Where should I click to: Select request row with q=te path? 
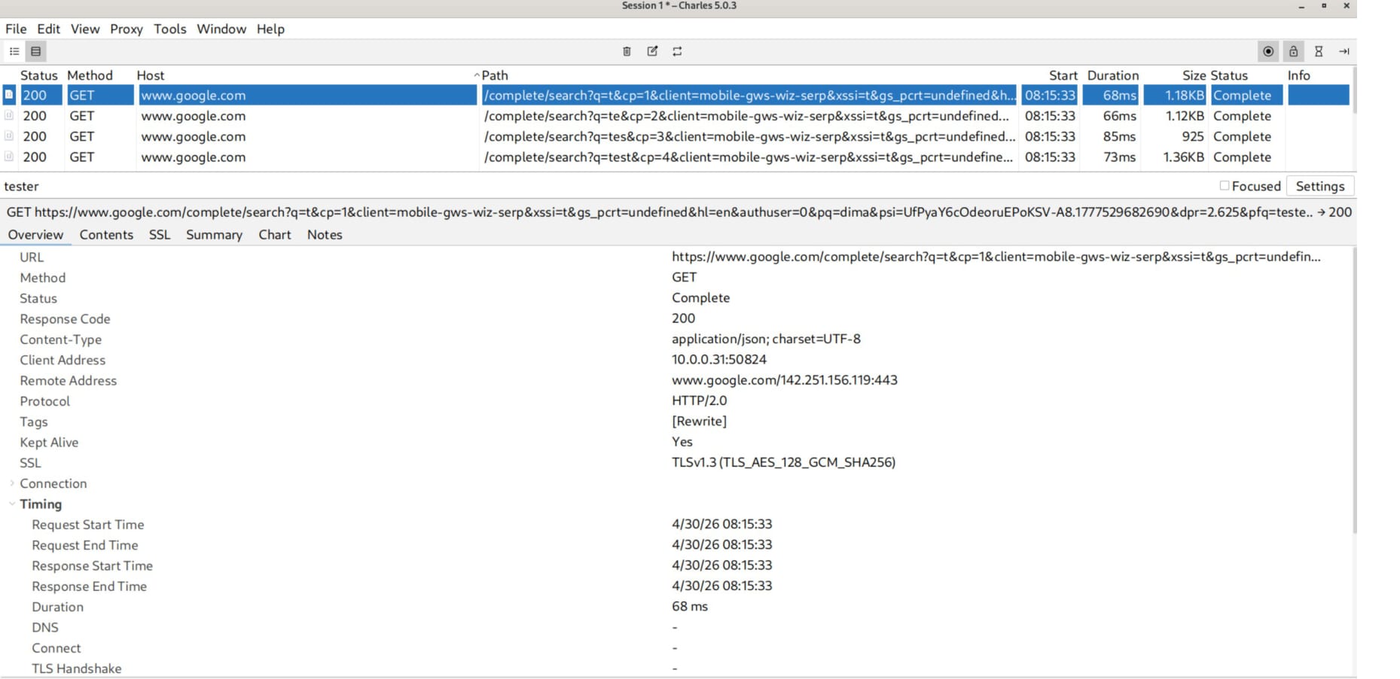click(x=676, y=116)
